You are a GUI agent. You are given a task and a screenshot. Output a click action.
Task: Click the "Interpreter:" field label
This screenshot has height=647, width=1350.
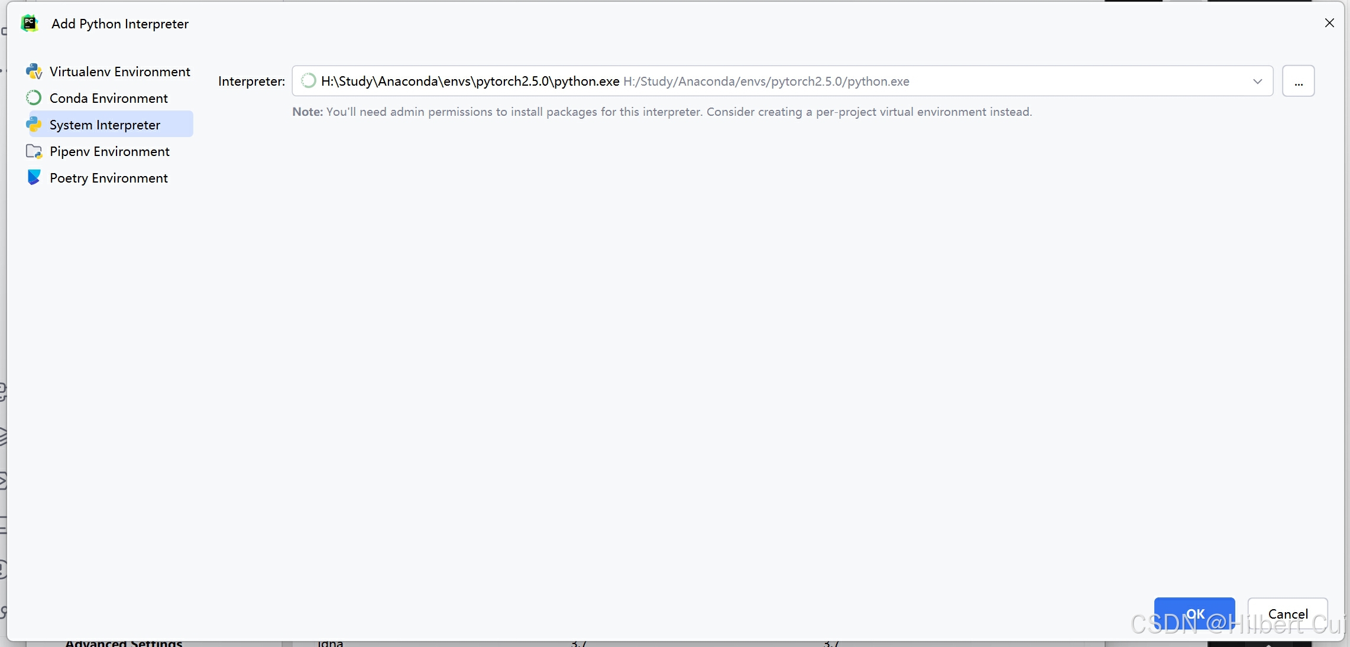point(251,81)
